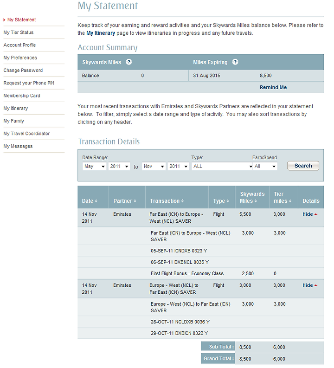Click the Search button

[x=303, y=166]
